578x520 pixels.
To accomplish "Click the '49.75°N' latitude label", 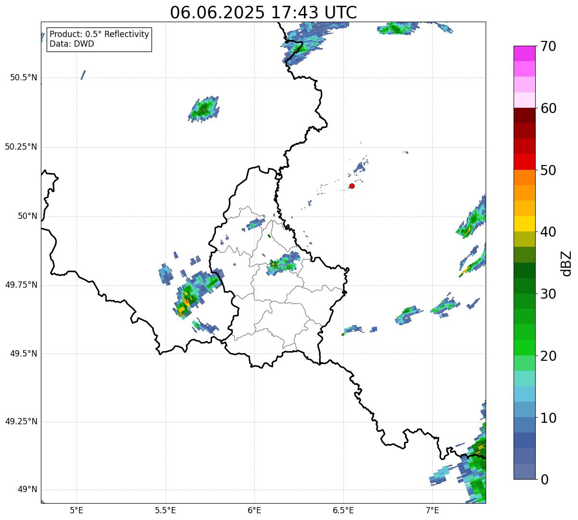I will pos(21,285).
